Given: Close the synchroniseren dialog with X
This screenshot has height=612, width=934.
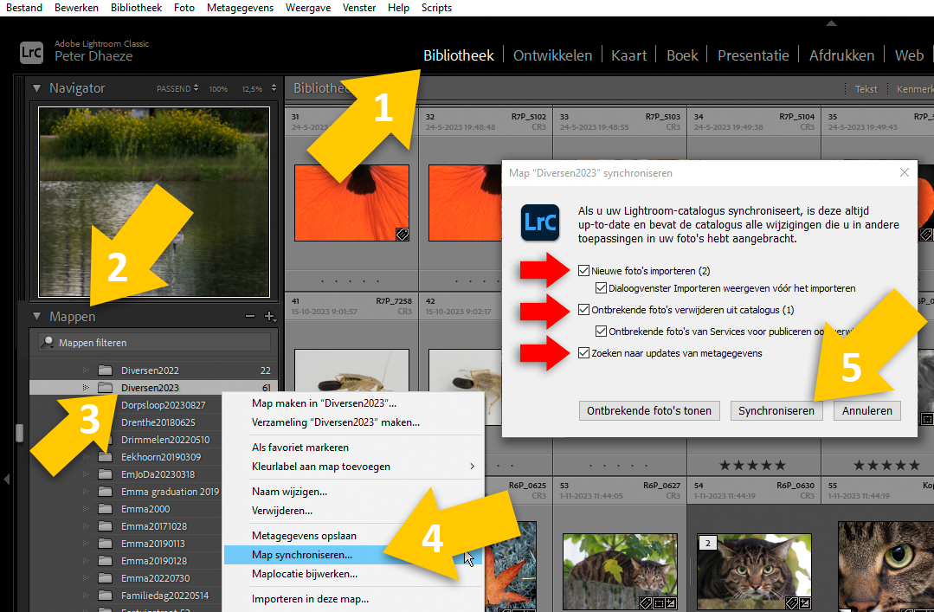Looking at the screenshot, I should 905,173.
